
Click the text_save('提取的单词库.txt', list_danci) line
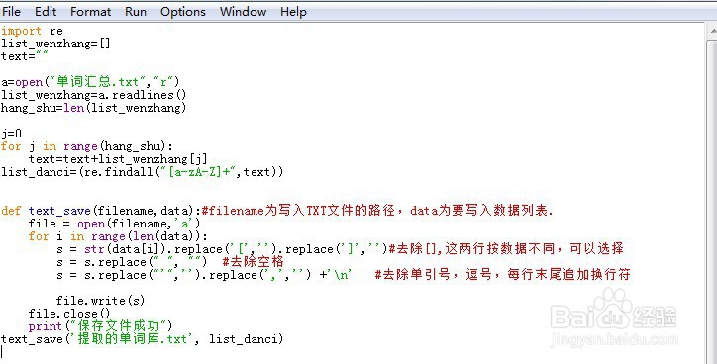click(x=143, y=339)
